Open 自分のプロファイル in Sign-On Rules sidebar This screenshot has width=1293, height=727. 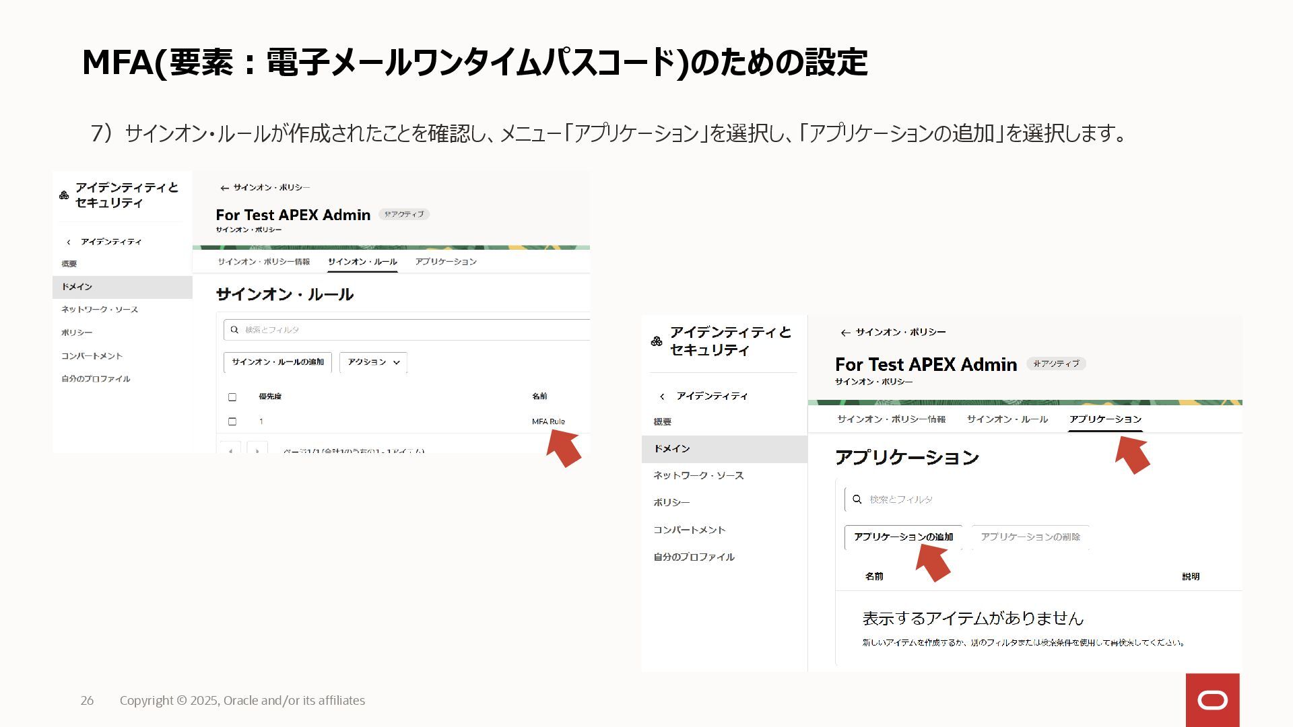[96, 379]
